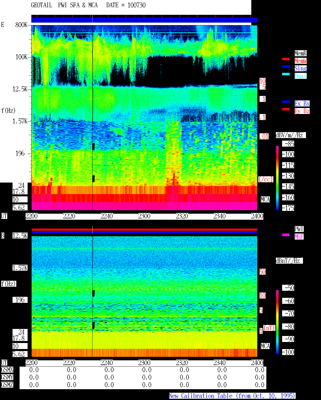Click the MGF legend label
The height and width of the screenshot is (400, 321).
[299, 237]
